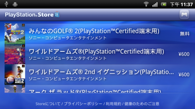
Task: Tap the ¥600 price on ワイルドアームズ® row
Action: [184, 54]
